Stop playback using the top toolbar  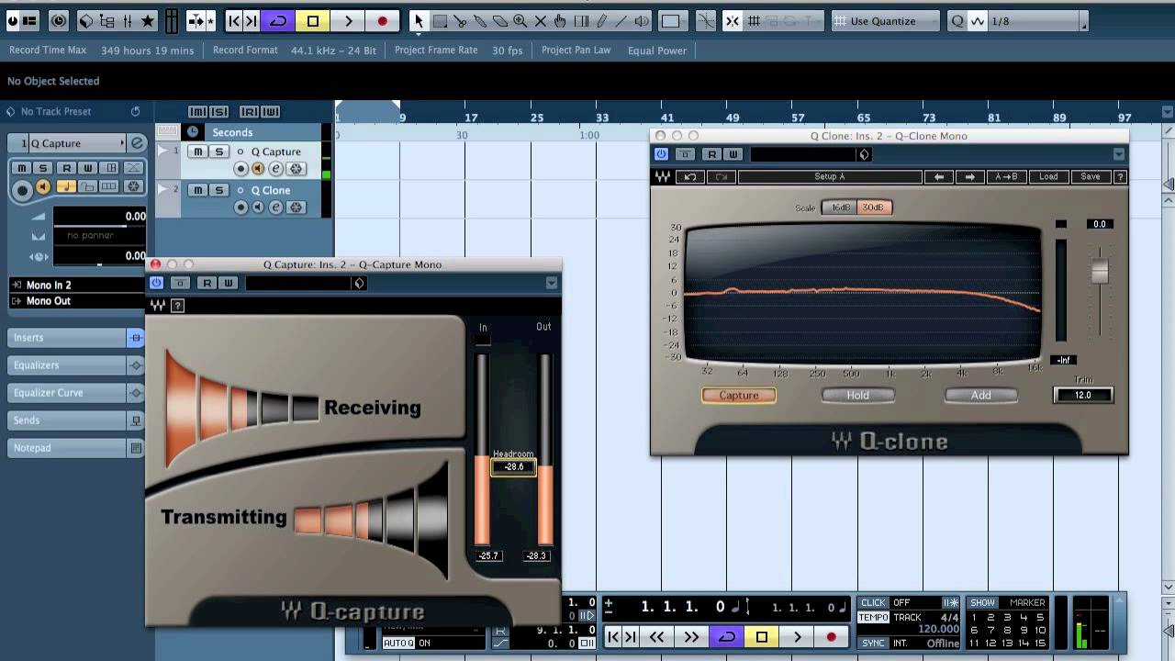(x=313, y=21)
